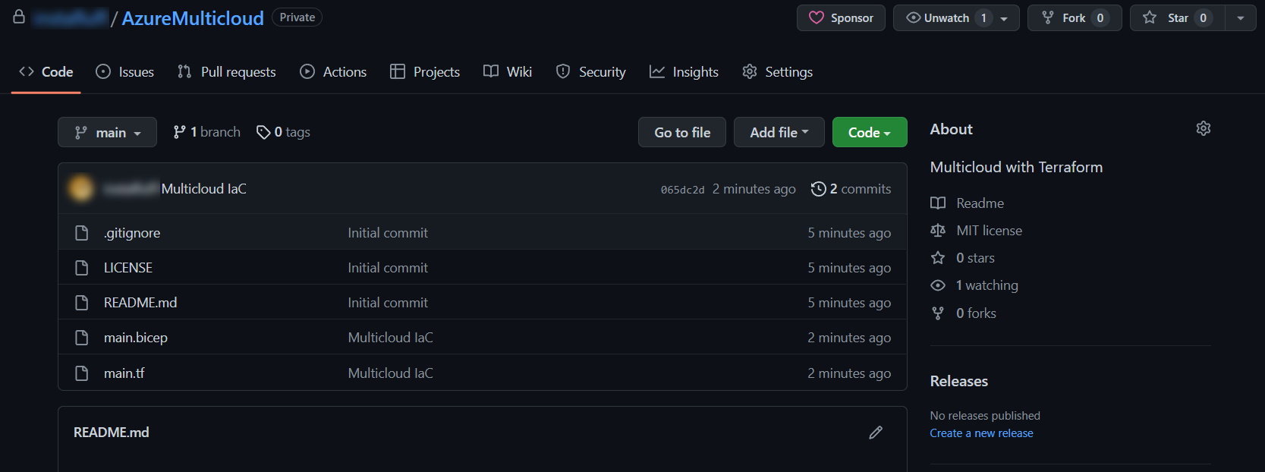
Task: Click the .gitignore file icon
Action: [x=82, y=233]
